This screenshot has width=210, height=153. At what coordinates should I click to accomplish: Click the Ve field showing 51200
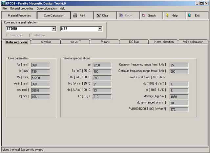pos(40,78)
